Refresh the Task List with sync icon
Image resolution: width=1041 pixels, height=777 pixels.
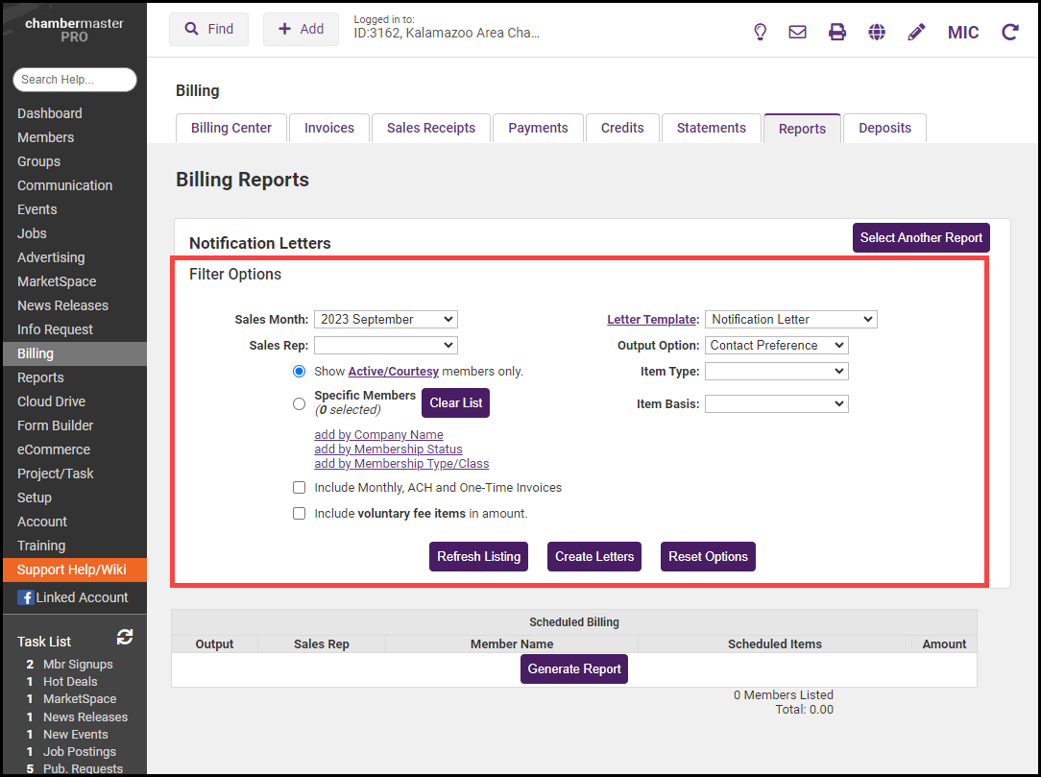coord(125,637)
